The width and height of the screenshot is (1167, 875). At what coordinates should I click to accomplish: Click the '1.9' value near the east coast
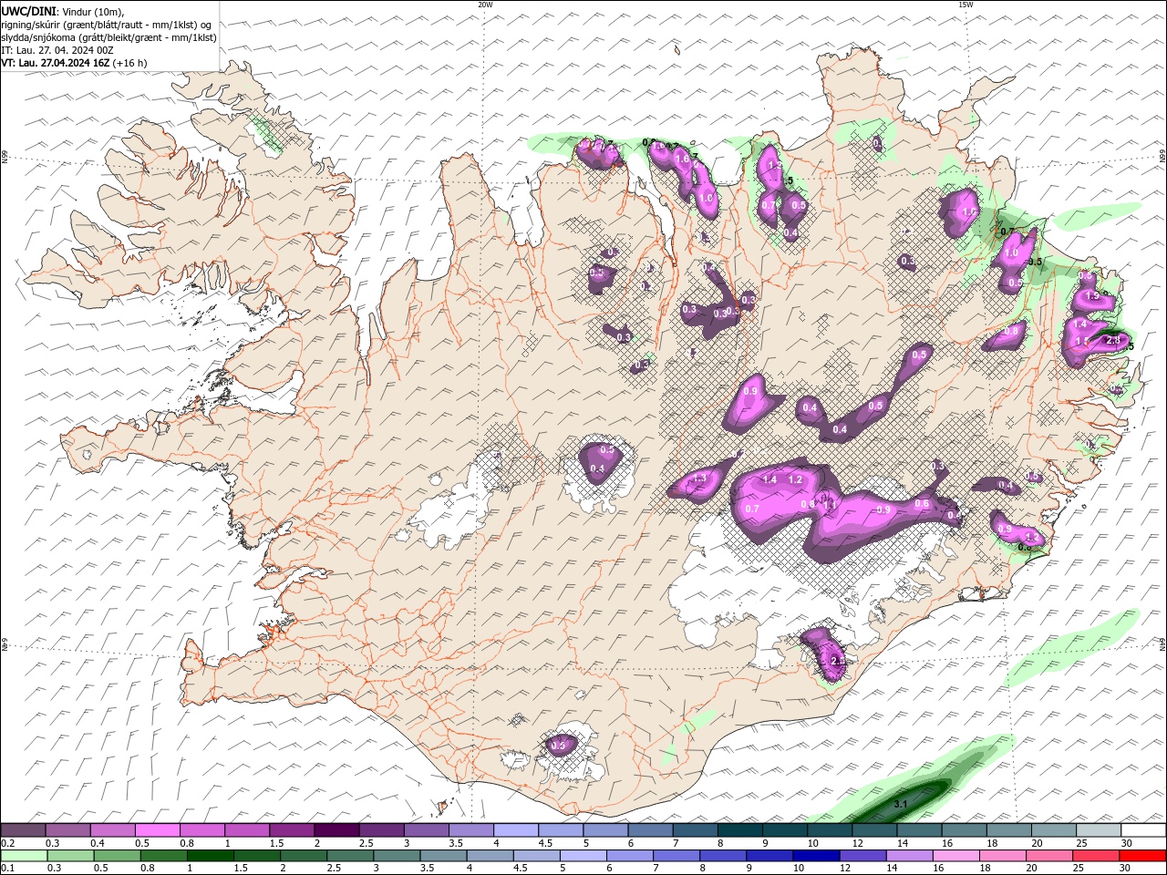(1092, 296)
